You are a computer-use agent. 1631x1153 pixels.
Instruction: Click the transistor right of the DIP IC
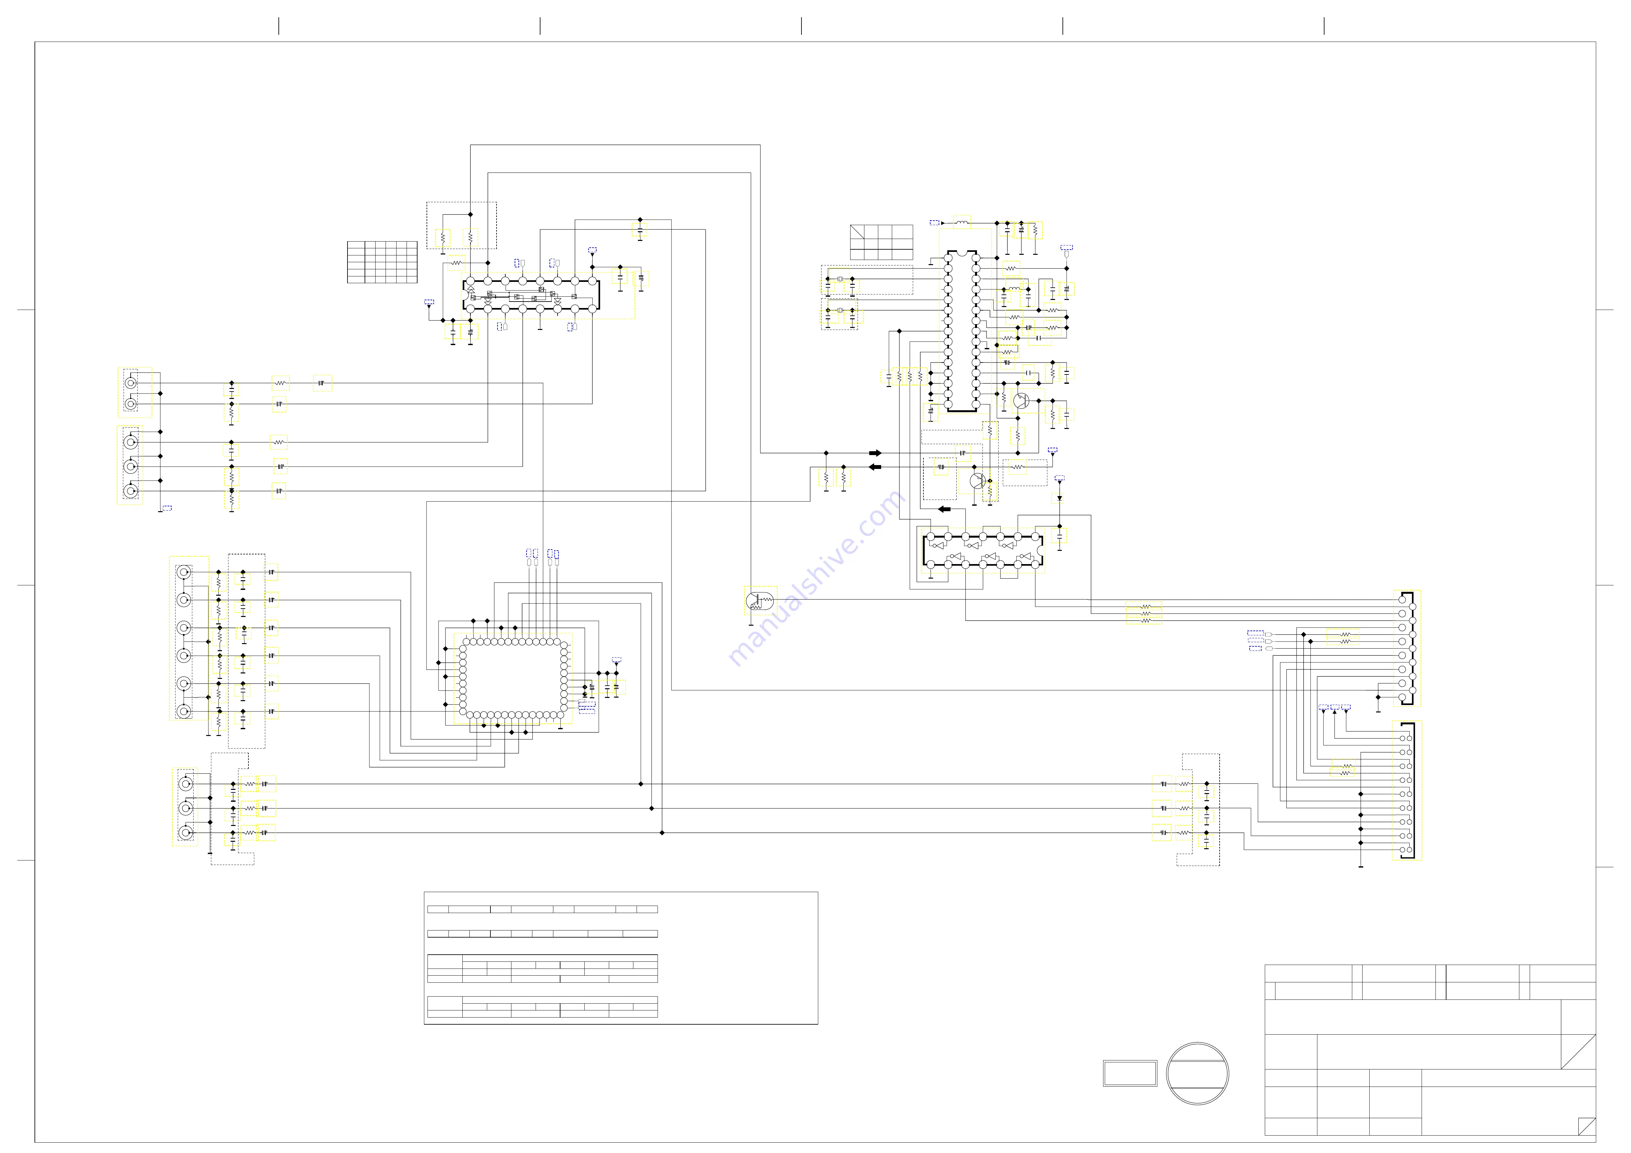click(1022, 401)
